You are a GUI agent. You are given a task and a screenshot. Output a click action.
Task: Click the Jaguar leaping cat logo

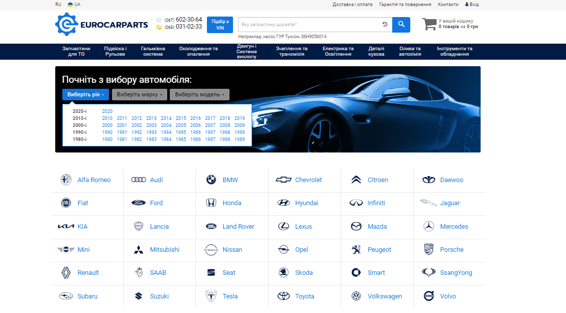tap(429, 202)
